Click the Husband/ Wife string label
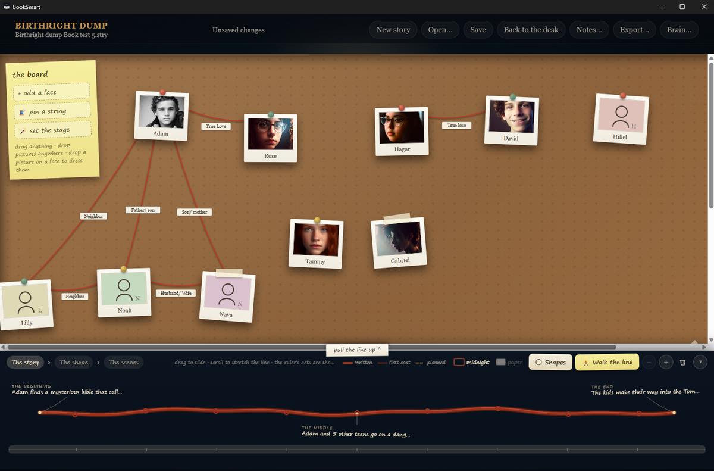 pyautogui.click(x=176, y=293)
